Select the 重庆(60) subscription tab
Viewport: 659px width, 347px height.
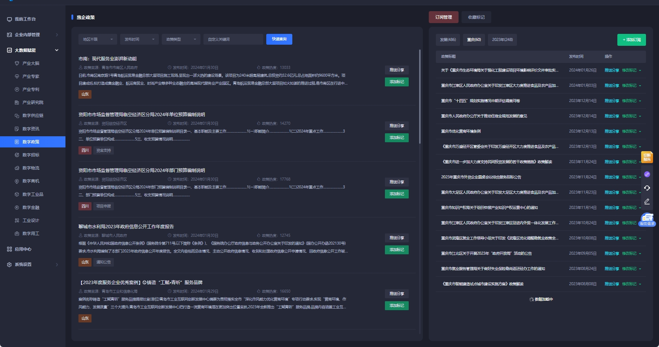coord(474,39)
